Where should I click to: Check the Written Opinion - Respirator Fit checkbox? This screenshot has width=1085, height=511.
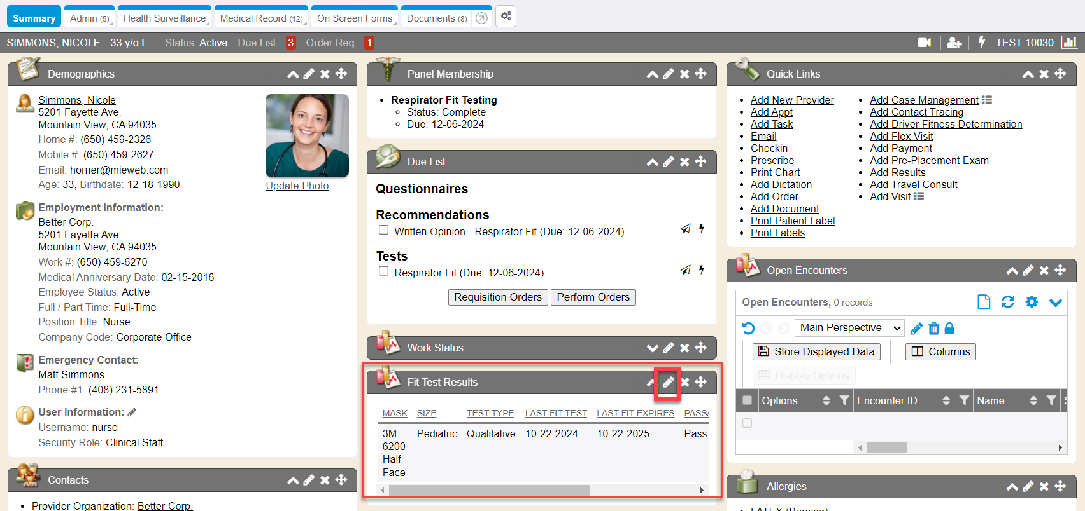[x=383, y=230]
